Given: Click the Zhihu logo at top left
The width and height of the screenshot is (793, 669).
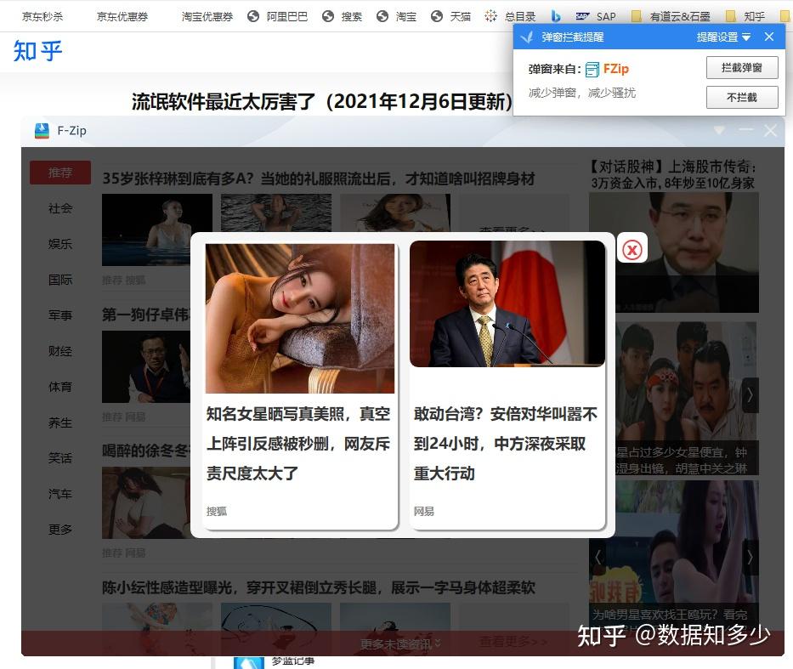Looking at the screenshot, I should pyautogui.click(x=37, y=51).
